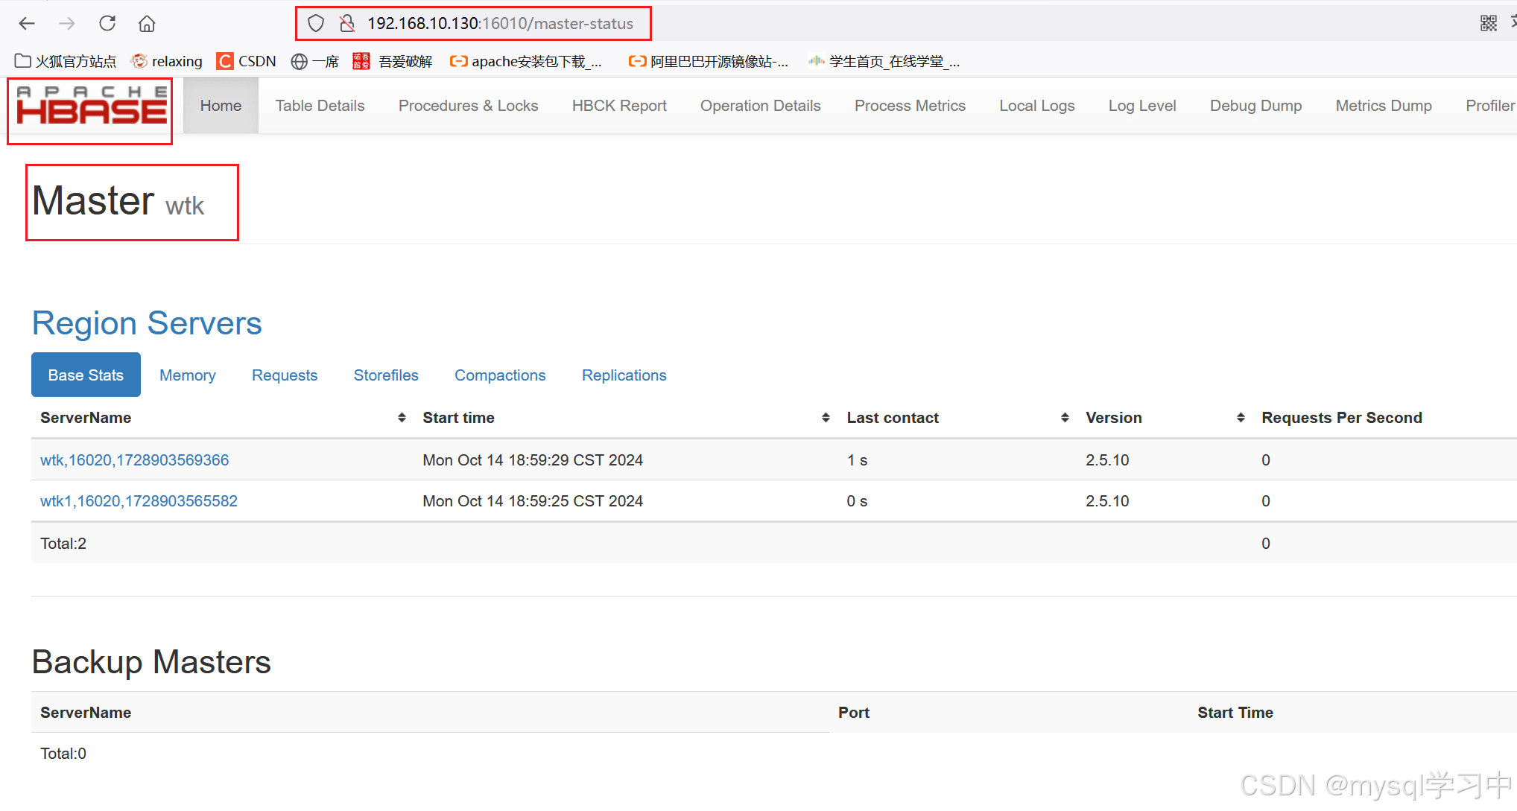Sort by Start time column arrows
This screenshot has width=1517, height=811.
pos(826,418)
